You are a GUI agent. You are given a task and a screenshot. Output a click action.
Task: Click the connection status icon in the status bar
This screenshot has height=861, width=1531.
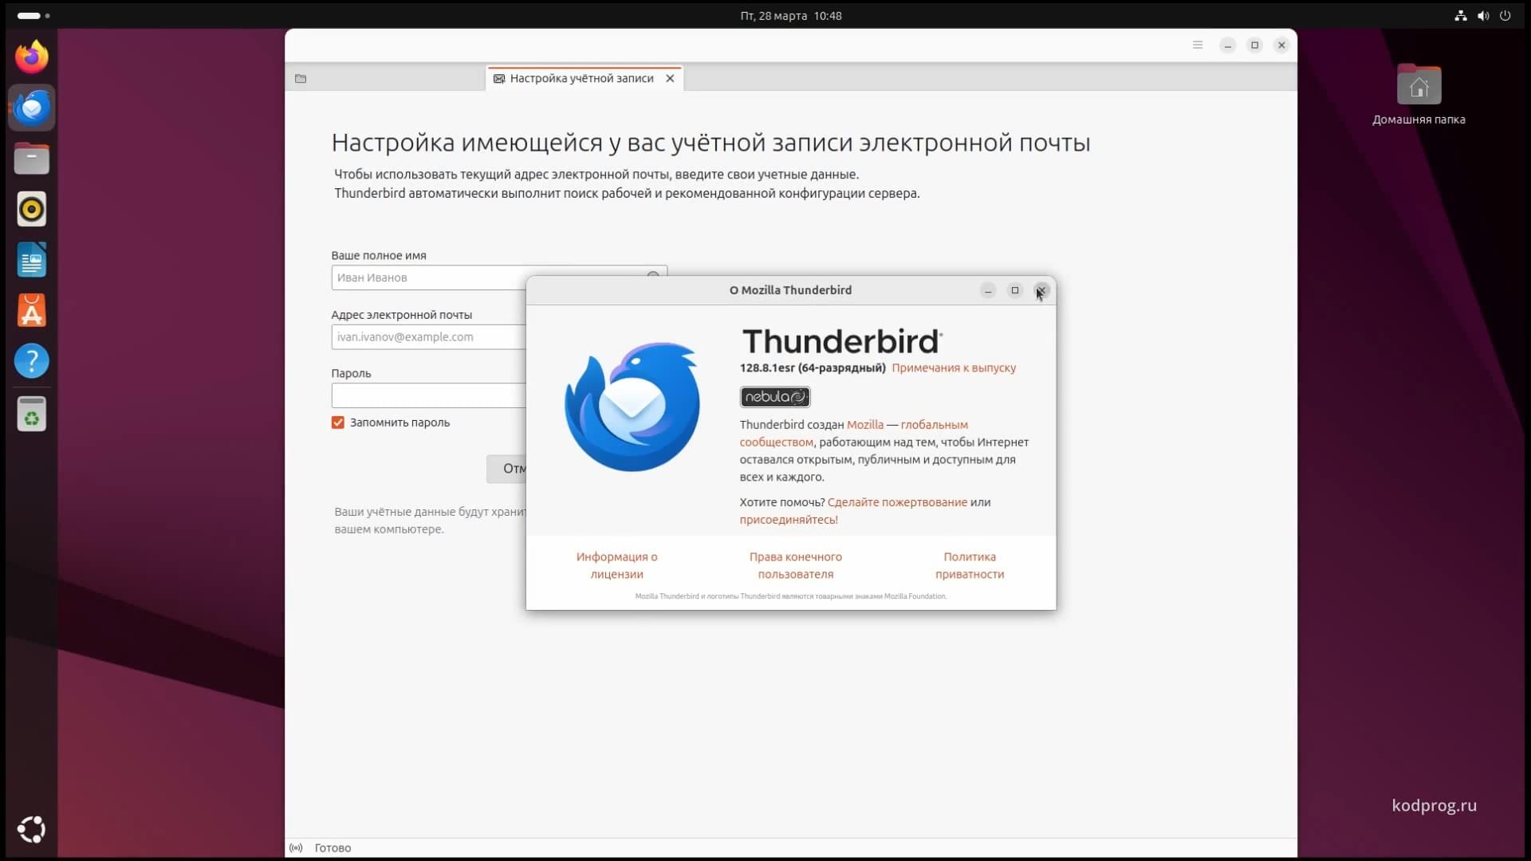[x=296, y=848]
